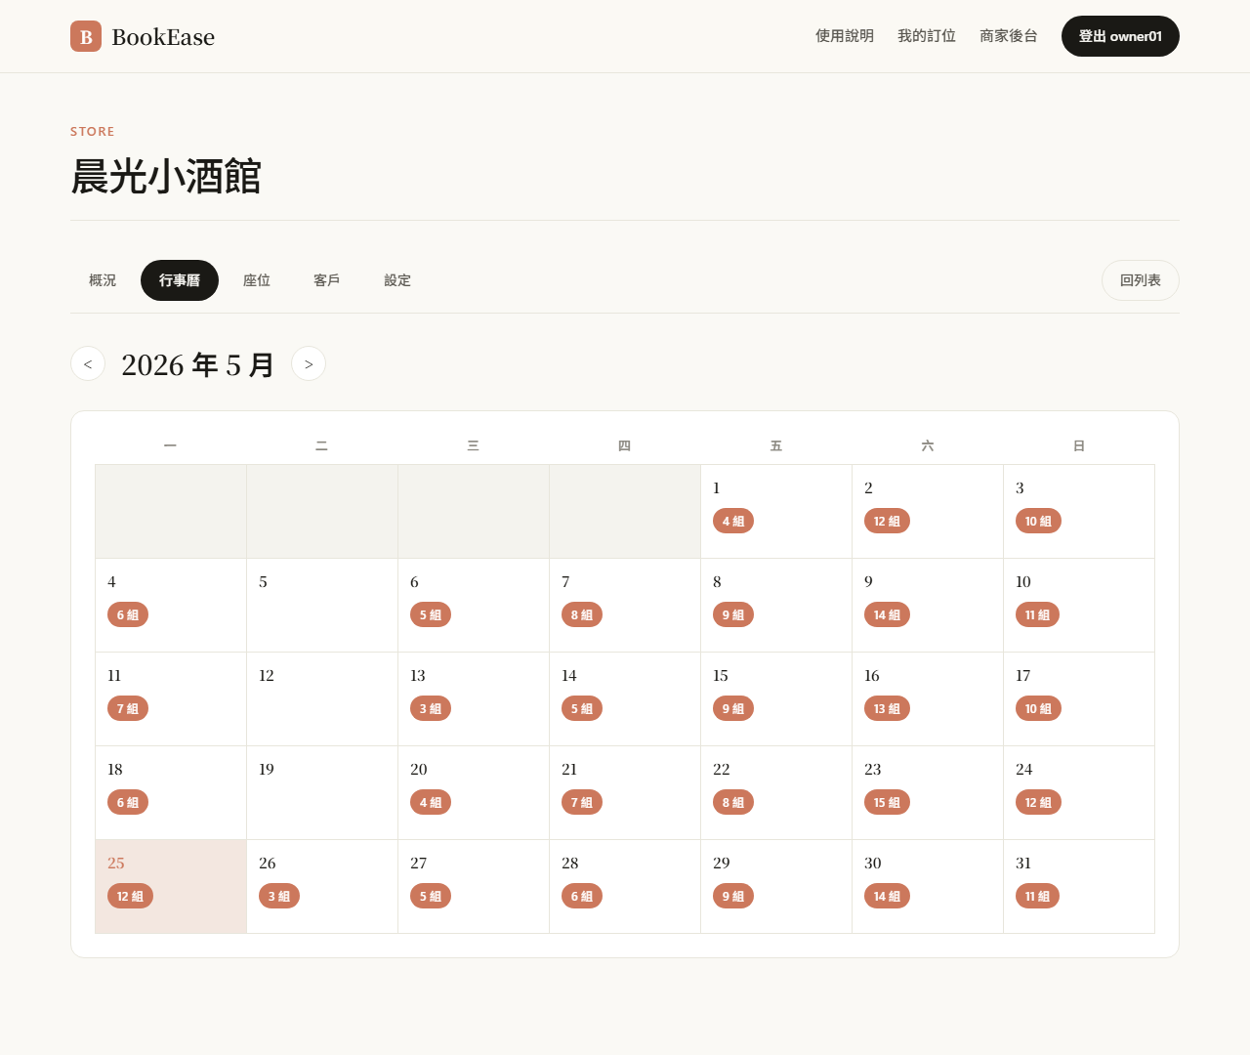Open May 29 with 9 組
This screenshot has width=1250, height=1055.
point(776,887)
